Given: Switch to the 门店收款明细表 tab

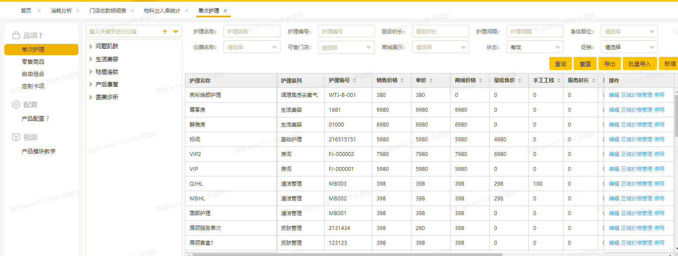Looking at the screenshot, I should tap(108, 10).
